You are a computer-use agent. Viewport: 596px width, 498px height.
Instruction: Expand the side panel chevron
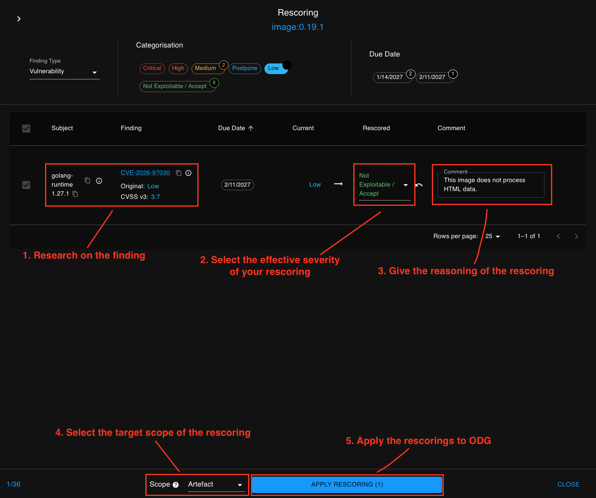(19, 19)
